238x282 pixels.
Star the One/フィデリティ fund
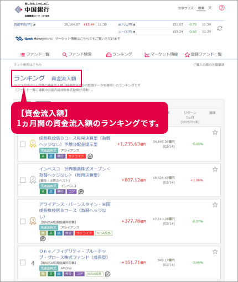coord(215,252)
